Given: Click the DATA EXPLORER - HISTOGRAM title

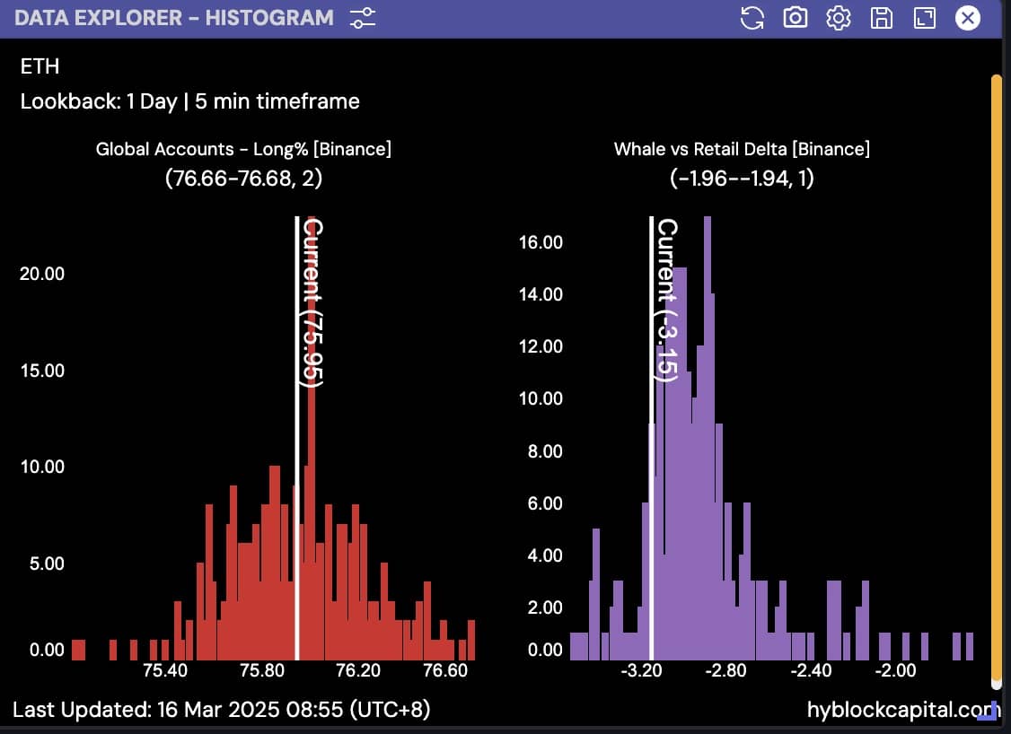Looking at the screenshot, I should click(x=174, y=18).
